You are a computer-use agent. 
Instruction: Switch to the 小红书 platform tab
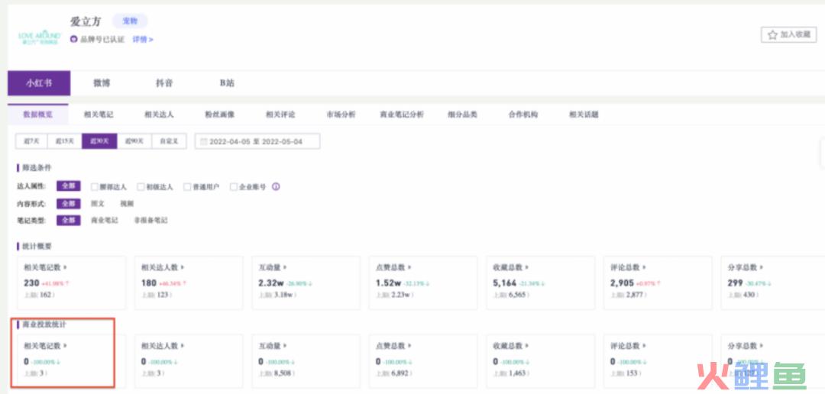(39, 83)
